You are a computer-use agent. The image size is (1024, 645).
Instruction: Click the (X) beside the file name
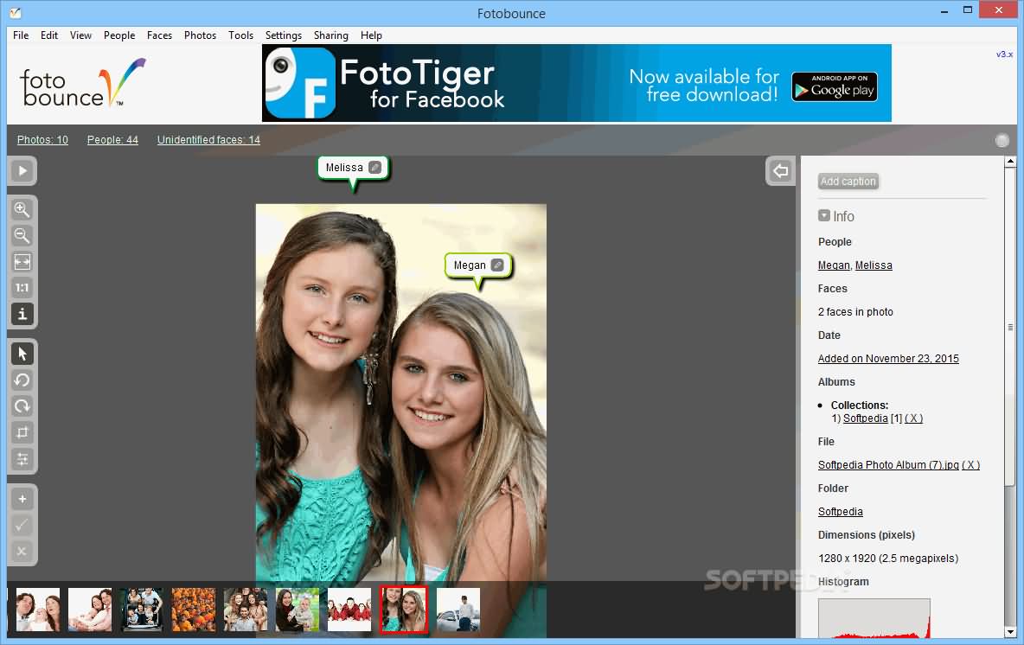(x=971, y=465)
